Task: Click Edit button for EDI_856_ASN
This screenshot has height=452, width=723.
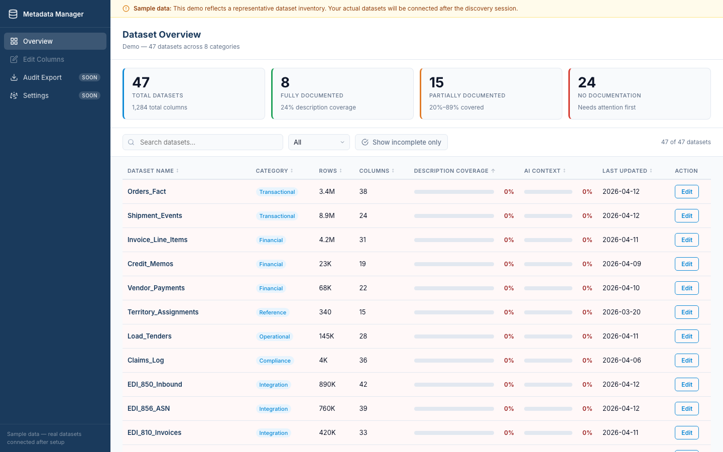Action: click(687, 408)
